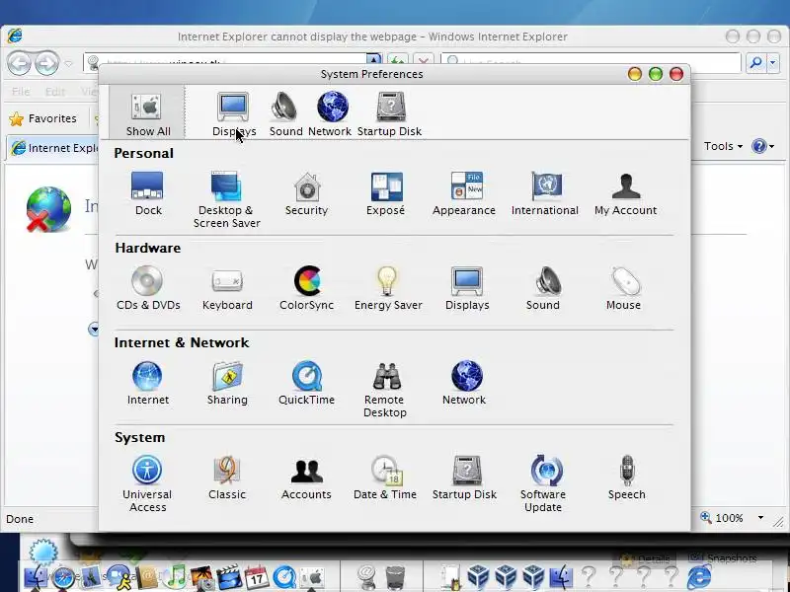790x592 pixels.
Task: Expand the Tools dropdown in Internet Explorer
Action: (x=723, y=146)
